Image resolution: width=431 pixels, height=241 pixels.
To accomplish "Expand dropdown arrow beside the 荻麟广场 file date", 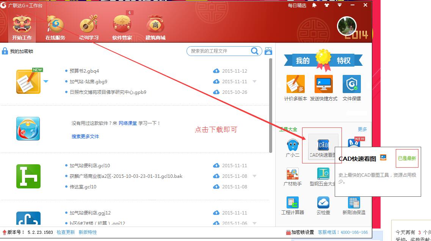I will [254, 176].
